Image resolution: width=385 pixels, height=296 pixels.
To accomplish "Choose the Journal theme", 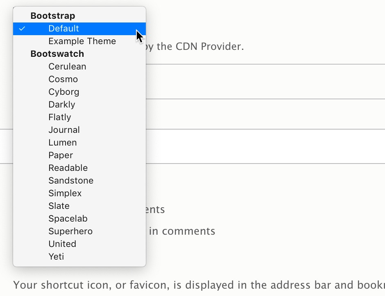I will click(64, 130).
